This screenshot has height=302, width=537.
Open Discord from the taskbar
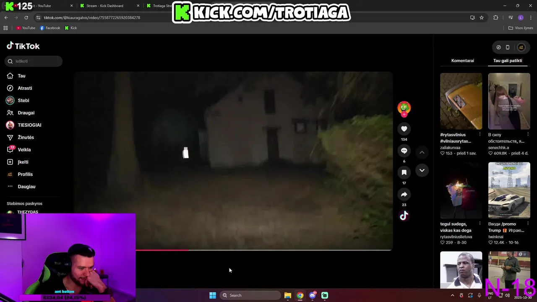313,295
